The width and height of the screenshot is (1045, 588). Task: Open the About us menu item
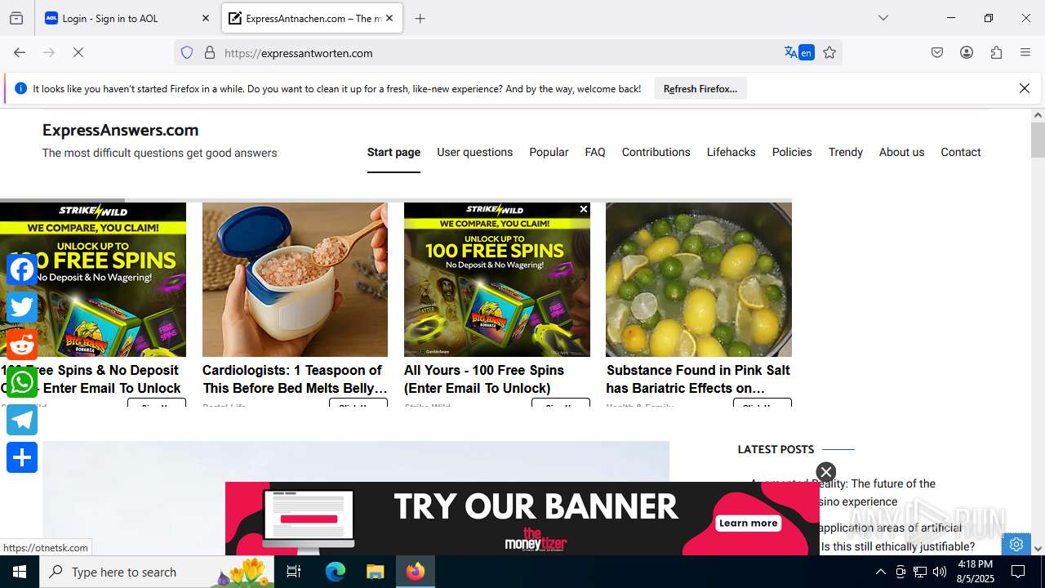tap(902, 152)
